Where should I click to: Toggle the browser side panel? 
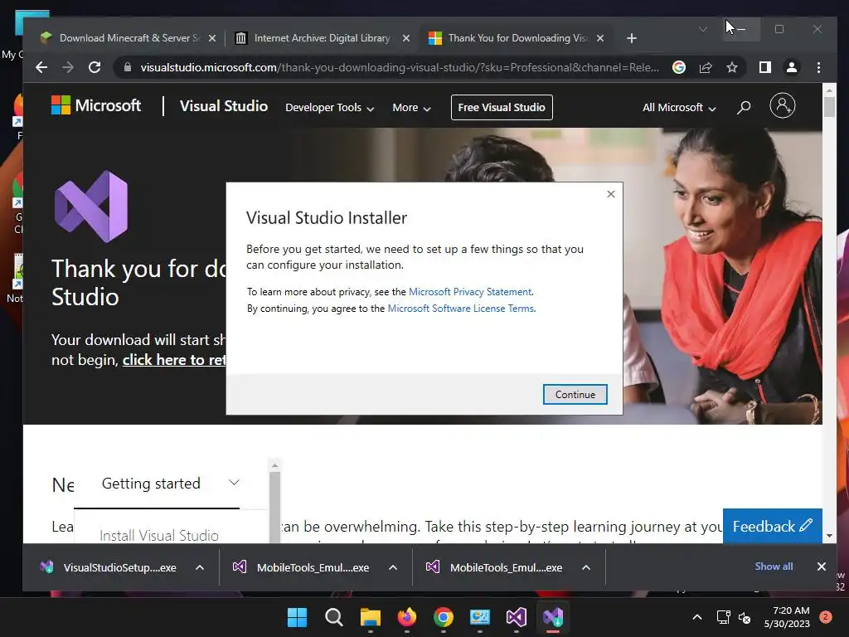point(764,67)
